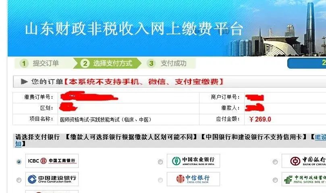Open the blue IE settings link

coord(320,137)
